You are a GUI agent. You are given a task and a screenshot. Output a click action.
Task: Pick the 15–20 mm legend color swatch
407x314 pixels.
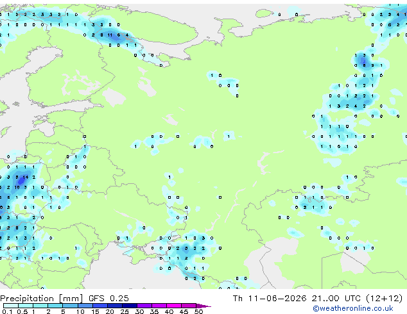[x=100, y=306]
